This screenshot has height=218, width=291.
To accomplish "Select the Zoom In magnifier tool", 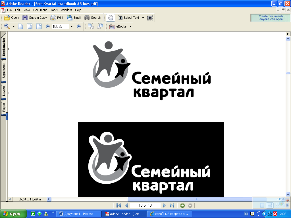I will [7, 26].
